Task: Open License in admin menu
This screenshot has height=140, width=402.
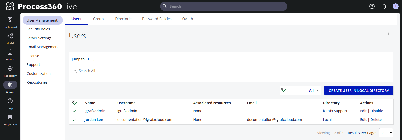Action: click(33, 56)
